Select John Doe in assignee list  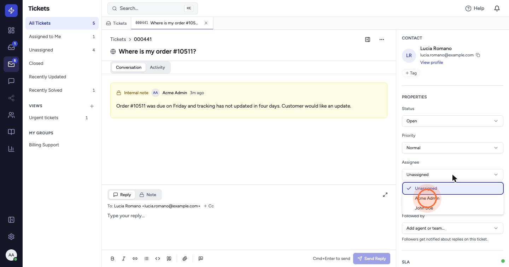point(453,208)
